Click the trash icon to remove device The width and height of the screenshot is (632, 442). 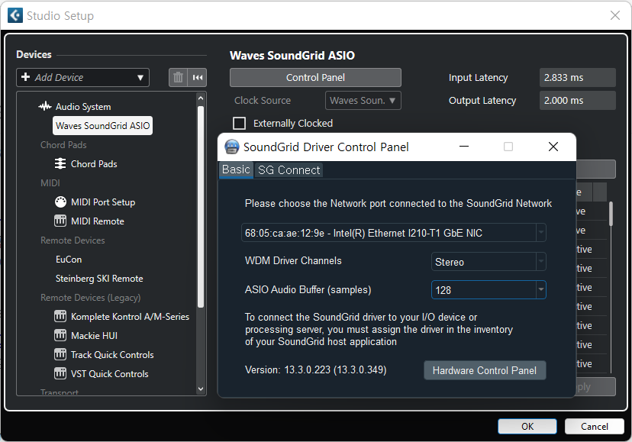pos(178,77)
